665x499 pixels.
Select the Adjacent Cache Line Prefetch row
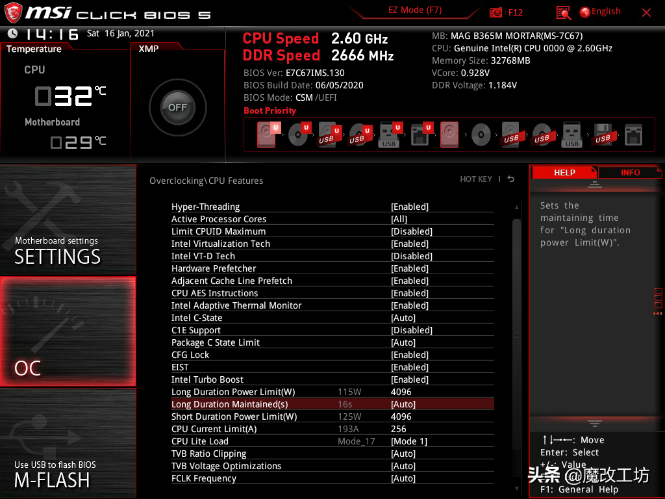(332, 281)
